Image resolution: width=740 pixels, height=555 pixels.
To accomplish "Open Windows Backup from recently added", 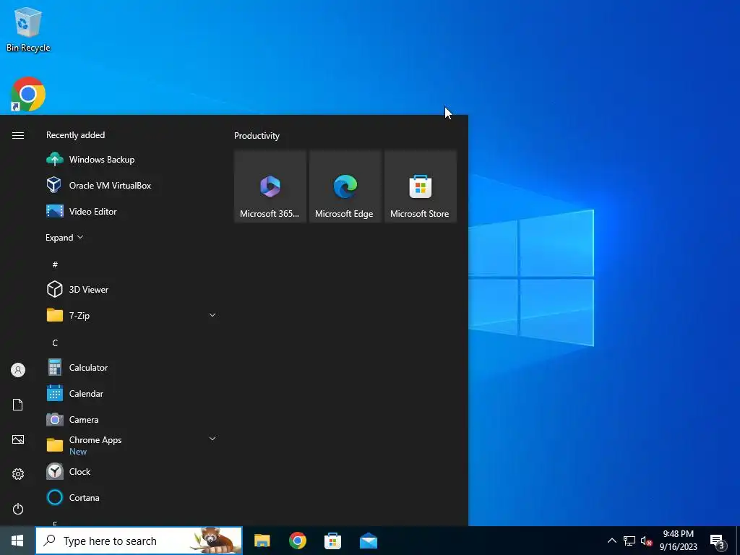I will [132, 160].
